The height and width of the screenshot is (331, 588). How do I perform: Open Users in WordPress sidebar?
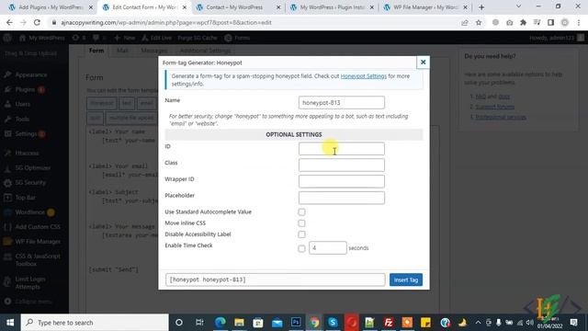22,104
